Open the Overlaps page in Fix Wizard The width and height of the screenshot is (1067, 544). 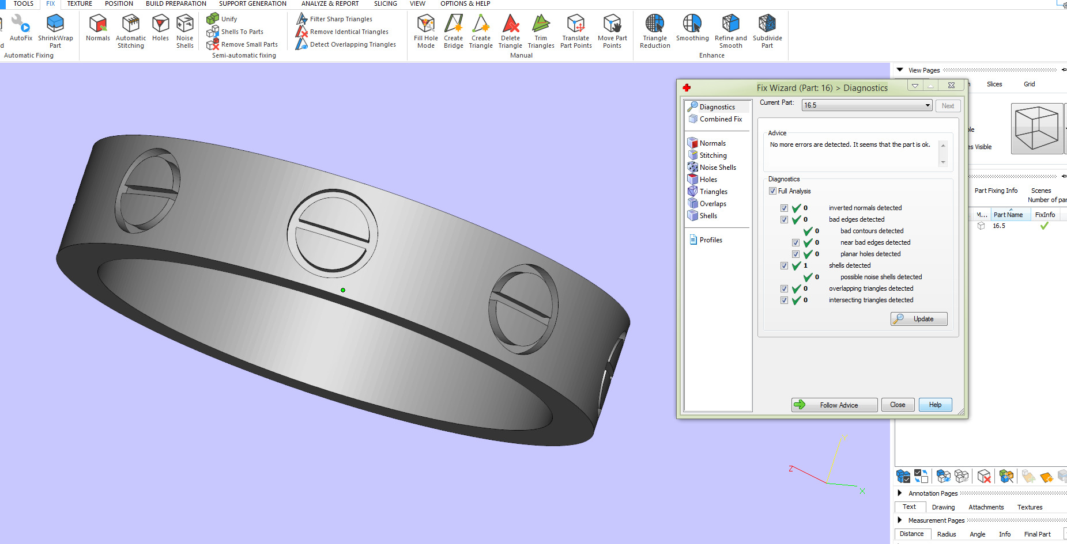click(707, 204)
